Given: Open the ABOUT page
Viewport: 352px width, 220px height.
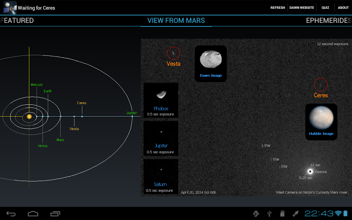Looking at the screenshot, I should [343, 7].
